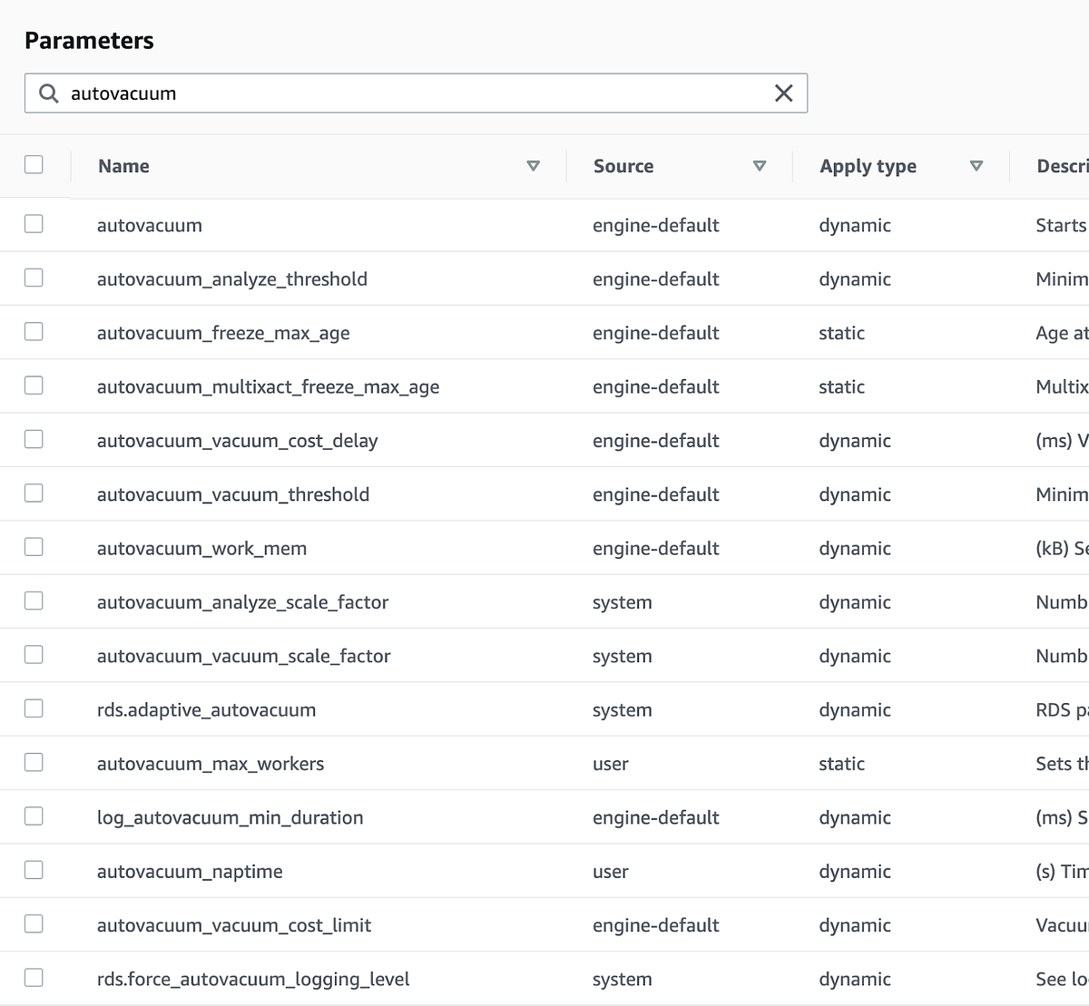Click user source of autovacuum_max_workers
The image size is (1089, 1006).
(x=611, y=764)
